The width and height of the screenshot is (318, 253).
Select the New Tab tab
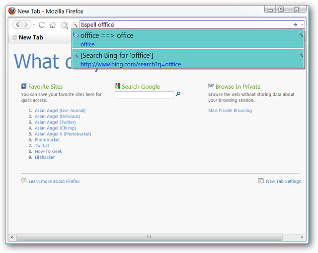(x=28, y=37)
